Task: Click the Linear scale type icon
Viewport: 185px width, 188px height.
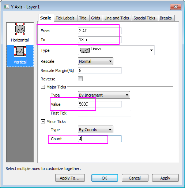Action: 84,50
